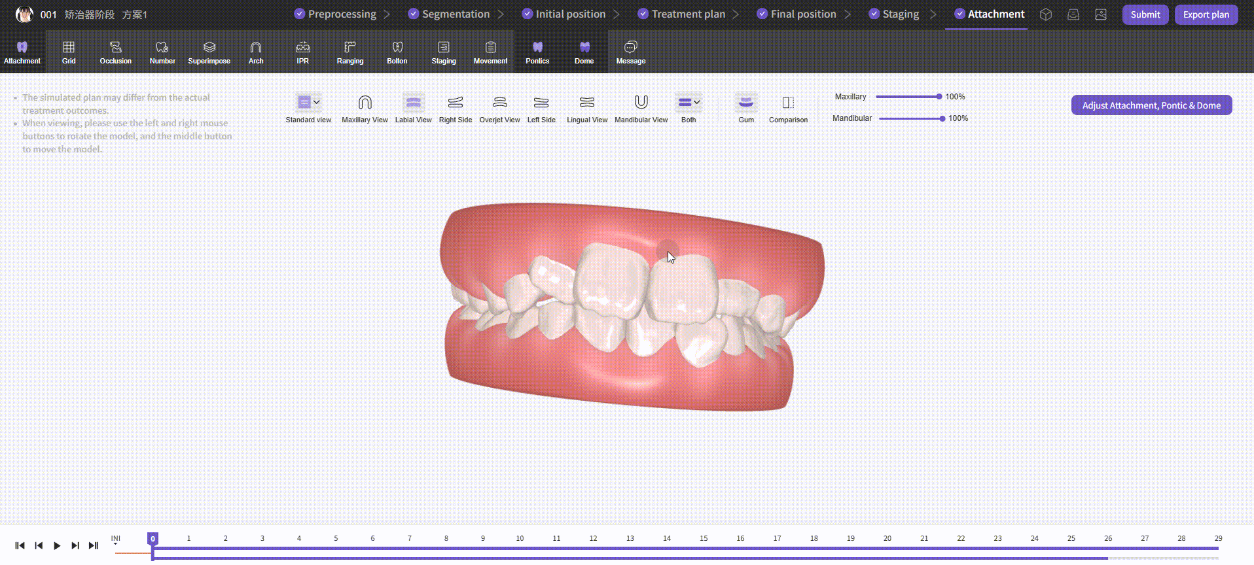Toggle Gum visibility
Screen dimensions: 1254x565
pos(746,108)
